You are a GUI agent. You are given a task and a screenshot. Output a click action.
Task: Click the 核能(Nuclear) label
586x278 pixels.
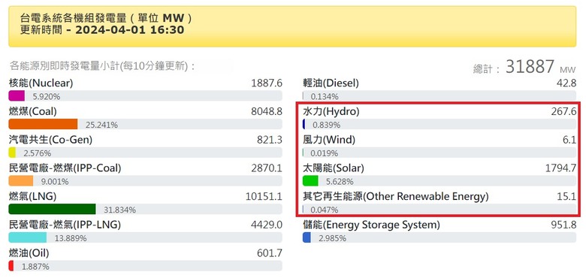coord(41,83)
